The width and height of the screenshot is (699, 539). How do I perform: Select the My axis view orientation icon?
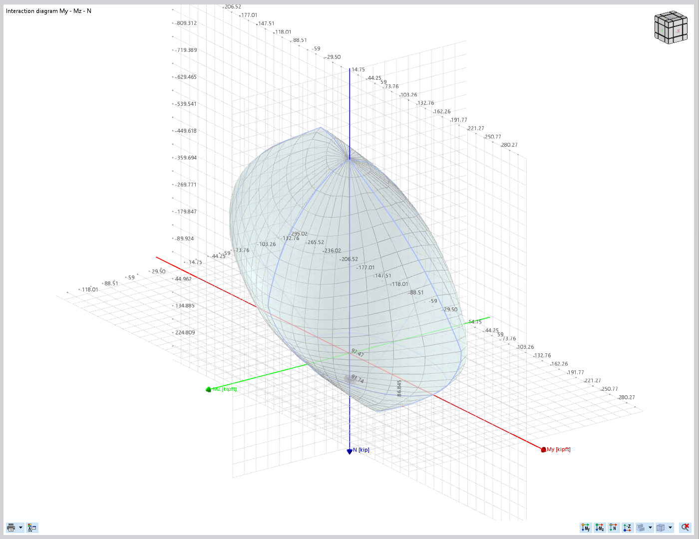pyautogui.click(x=585, y=528)
